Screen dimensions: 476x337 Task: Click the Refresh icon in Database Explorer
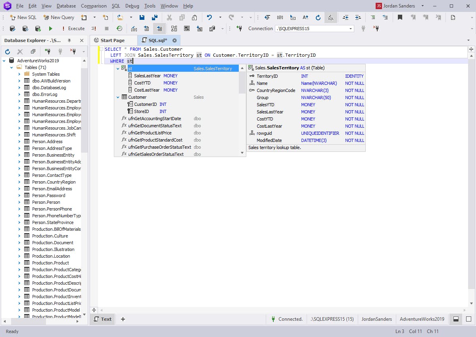click(8, 51)
